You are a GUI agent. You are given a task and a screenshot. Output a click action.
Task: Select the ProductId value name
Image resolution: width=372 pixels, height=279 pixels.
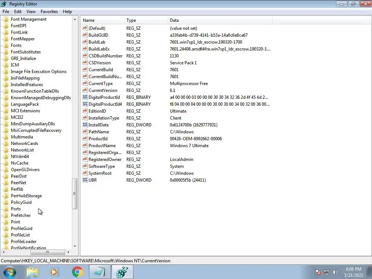coord(98,138)
